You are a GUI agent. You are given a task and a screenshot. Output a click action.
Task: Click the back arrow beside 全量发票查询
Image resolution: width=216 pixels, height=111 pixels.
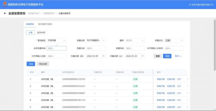coord(5,13)
